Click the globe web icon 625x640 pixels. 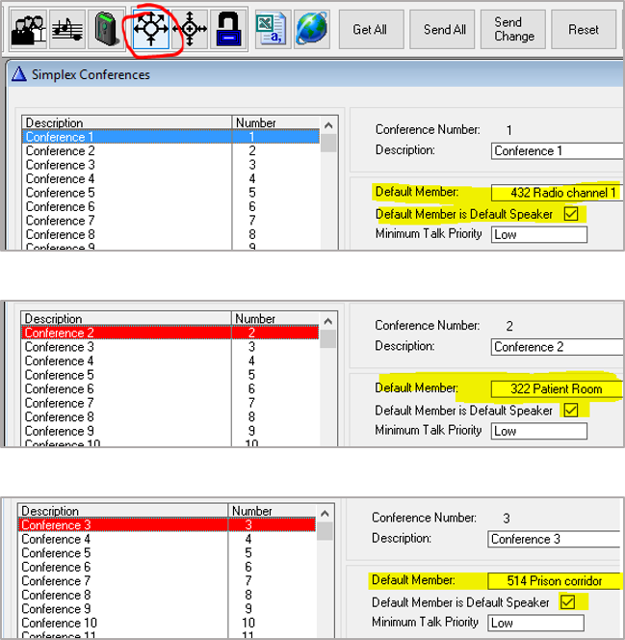click(x=312, y=29)
